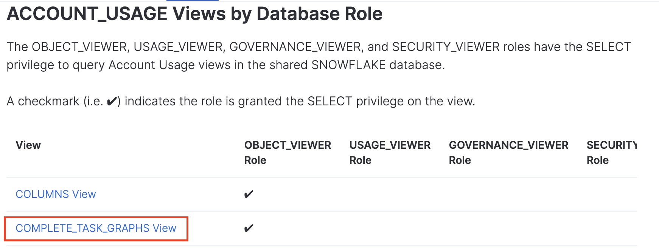The image size is (659, 250).
Task: Open the COLUMNS View link
Action: click(56, 194)
